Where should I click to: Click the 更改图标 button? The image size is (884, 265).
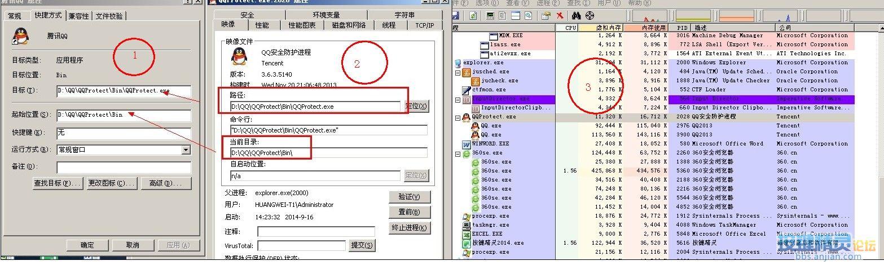pyautogui.click(x=112, y=183)
